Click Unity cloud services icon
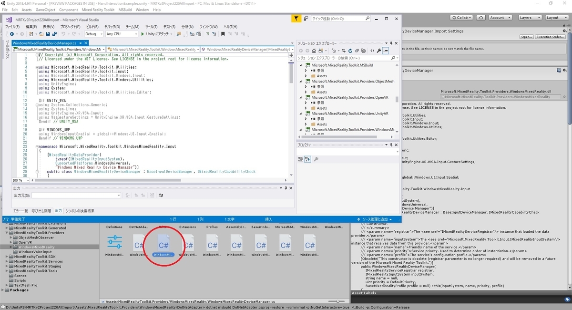 480,18
